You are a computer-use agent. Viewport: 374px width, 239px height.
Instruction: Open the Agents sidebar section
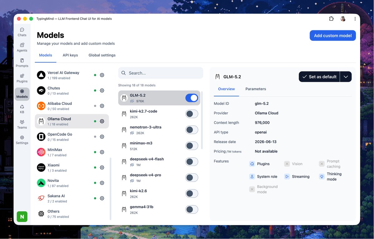[x=22, y=47]
